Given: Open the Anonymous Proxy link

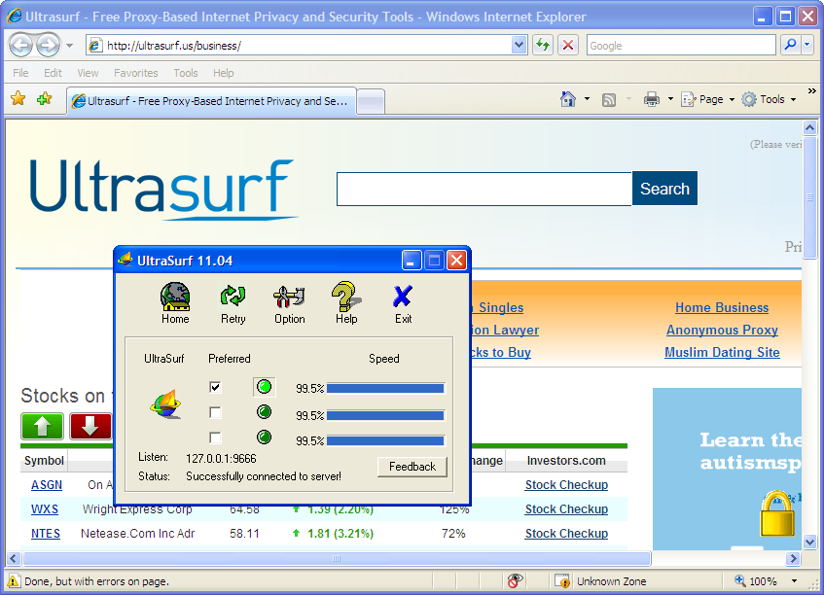Looking at the screenshot, I should 722,331.
